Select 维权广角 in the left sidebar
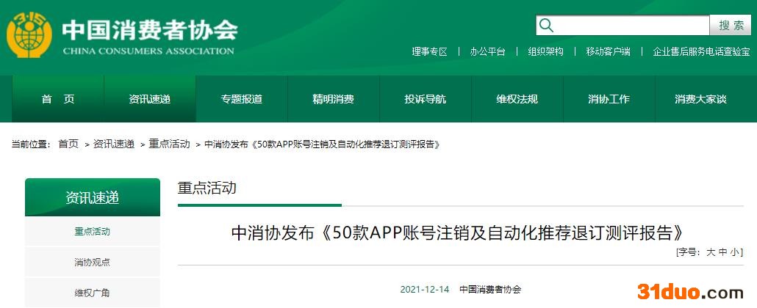Viewport: 757px width, 308px height. [92, 293]
